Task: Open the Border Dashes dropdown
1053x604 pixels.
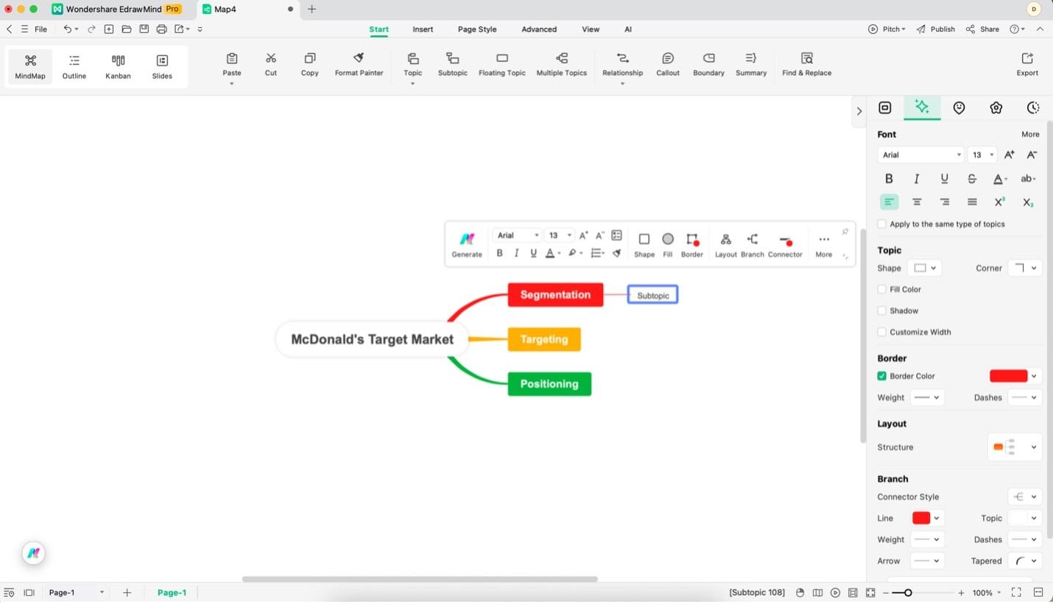Action: pyautogui.click(x=1025, y=397)
